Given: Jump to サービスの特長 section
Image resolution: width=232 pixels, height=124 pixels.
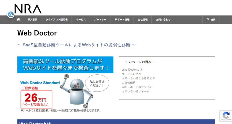Looking at the screenshot, I should [131, 74].
